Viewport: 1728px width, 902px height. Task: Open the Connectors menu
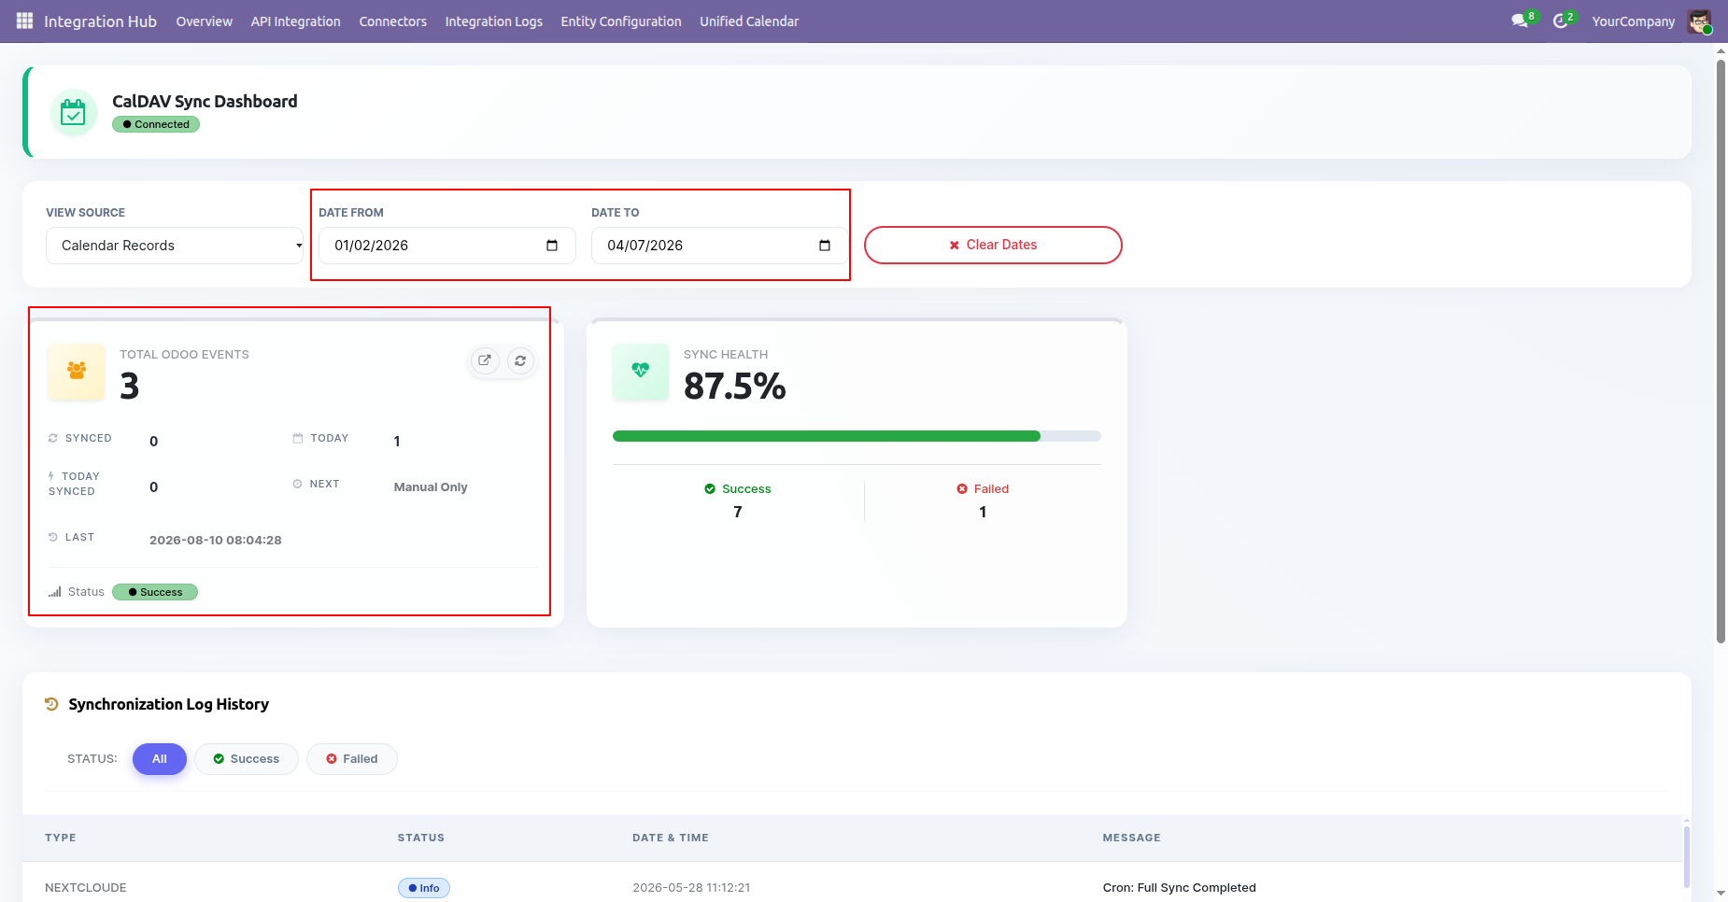[x=392, y=21]
